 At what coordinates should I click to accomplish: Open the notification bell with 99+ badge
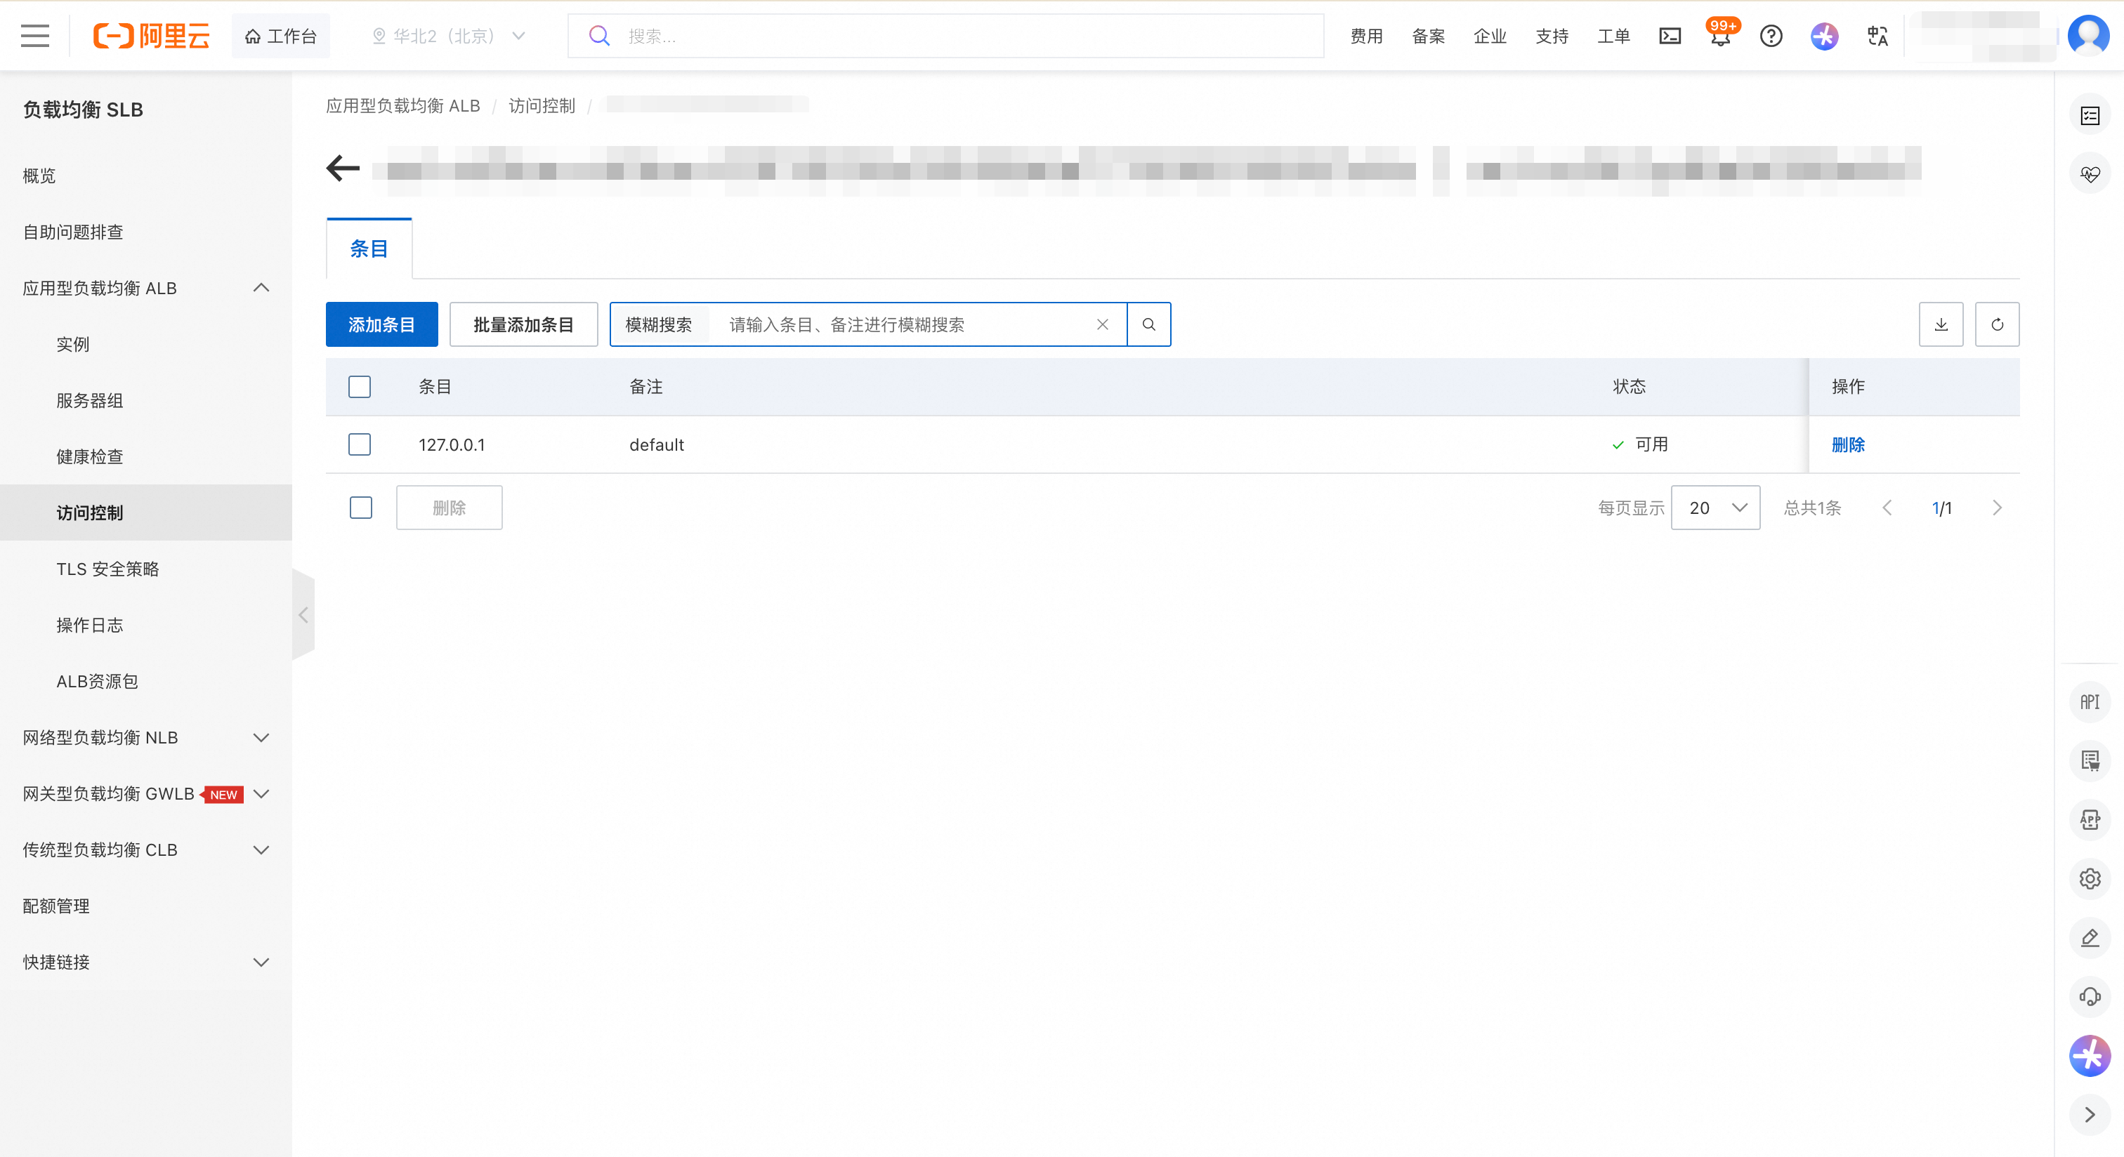pyautogui.click(x=1721, y=37)
